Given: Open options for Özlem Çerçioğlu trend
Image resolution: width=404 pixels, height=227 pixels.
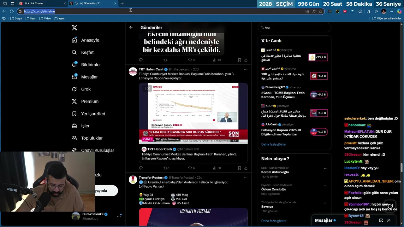Looking at the screenshot, I should point(326,186).
